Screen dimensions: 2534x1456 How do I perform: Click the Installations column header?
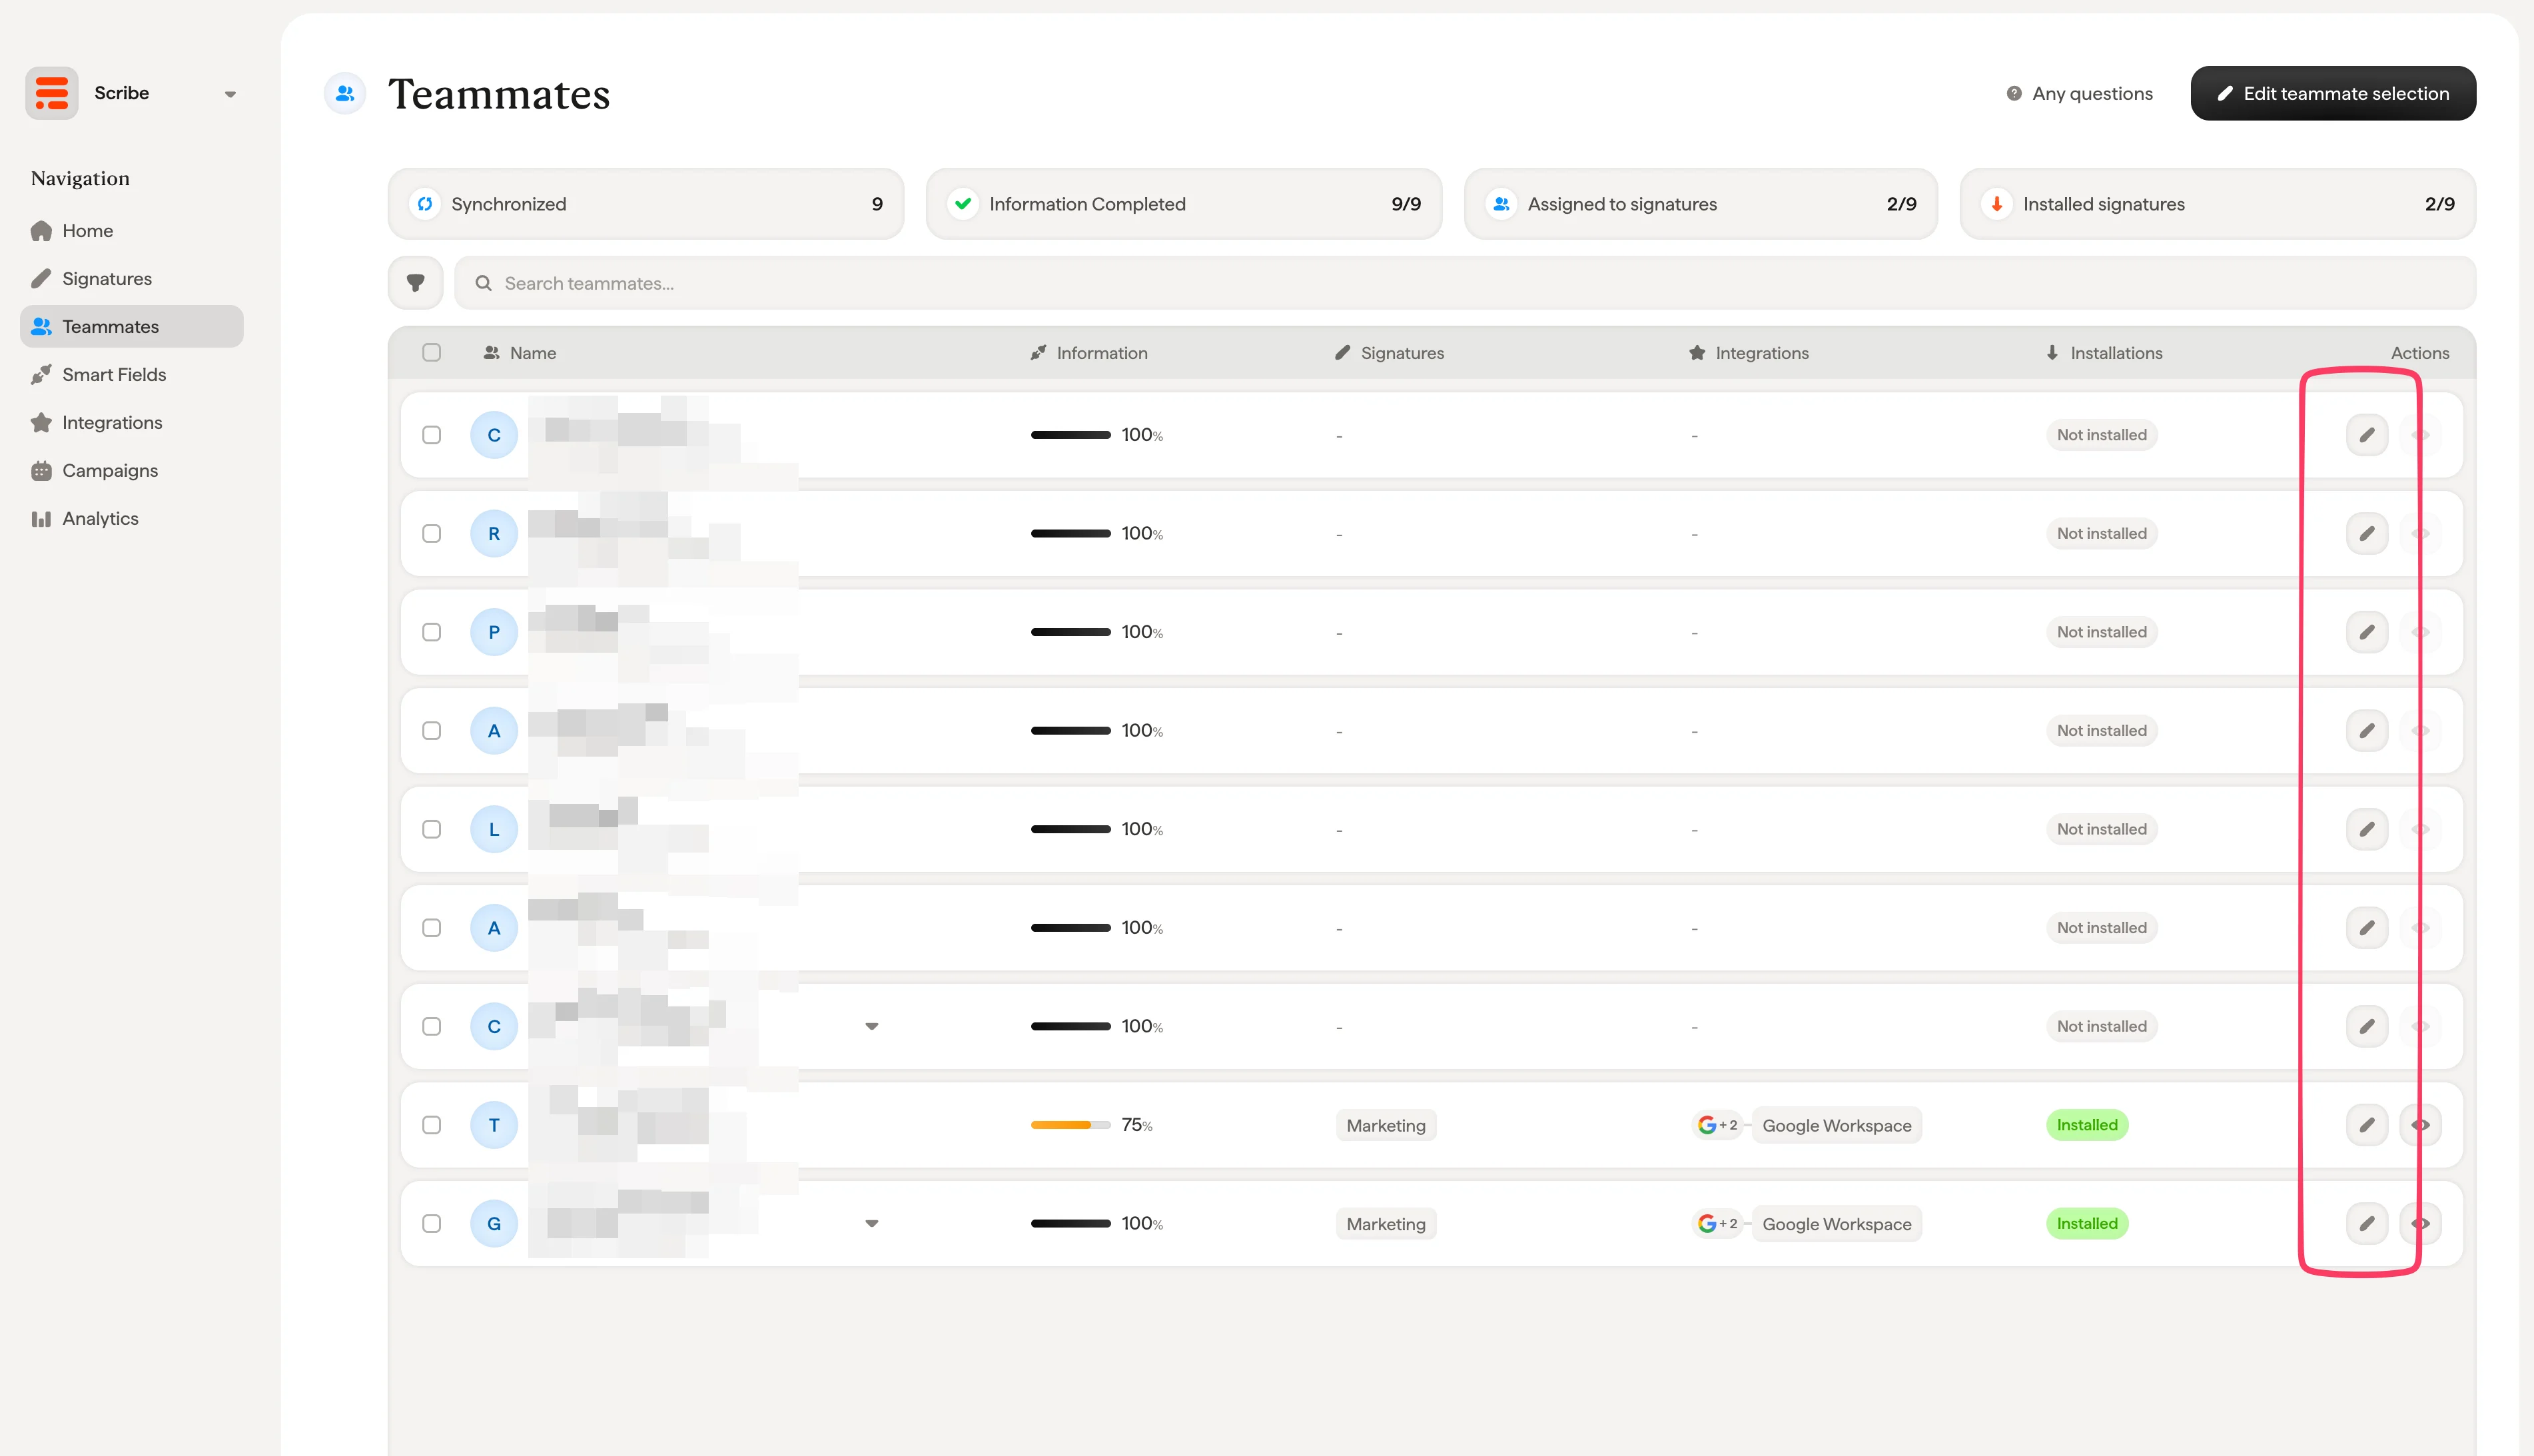click(2104, 353)
